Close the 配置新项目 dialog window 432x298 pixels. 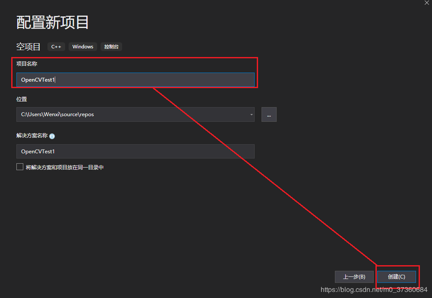point(427,3)
